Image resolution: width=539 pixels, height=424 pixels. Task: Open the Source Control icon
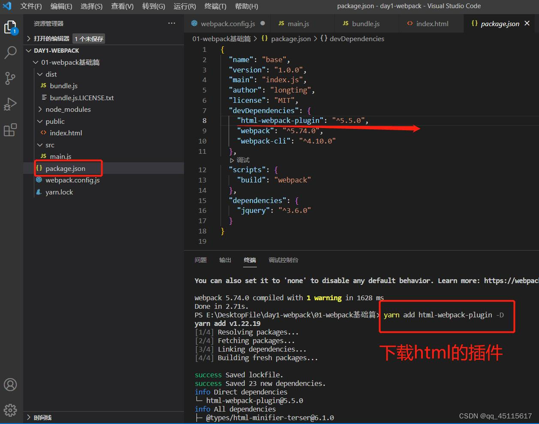[x=10, y=78]
